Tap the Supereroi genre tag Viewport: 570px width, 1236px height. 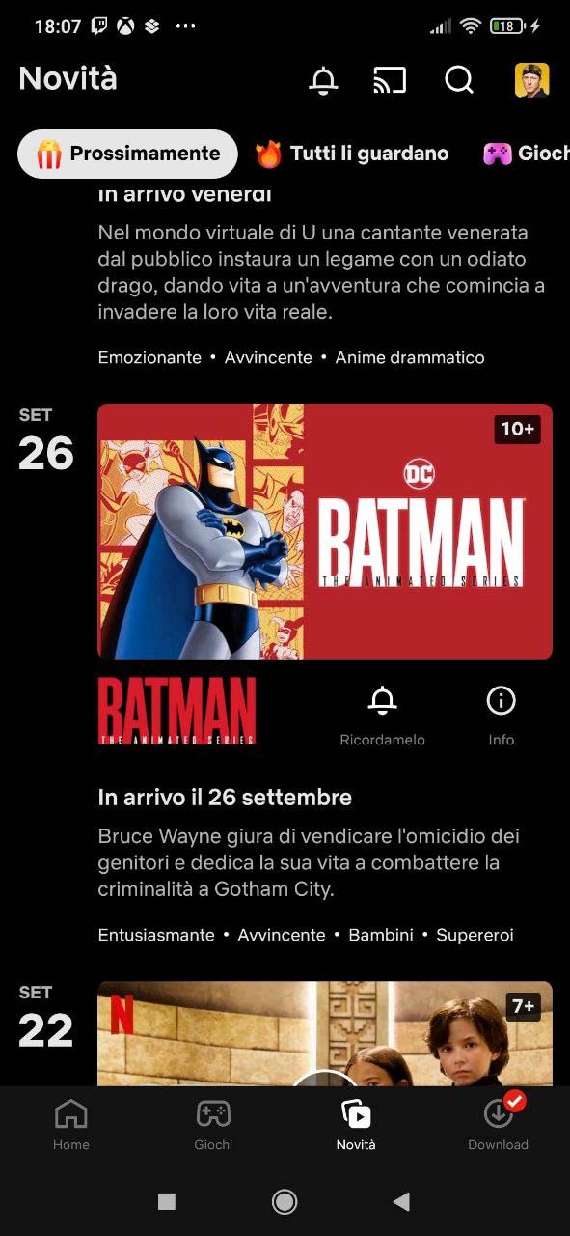click(x=475, y=935)
